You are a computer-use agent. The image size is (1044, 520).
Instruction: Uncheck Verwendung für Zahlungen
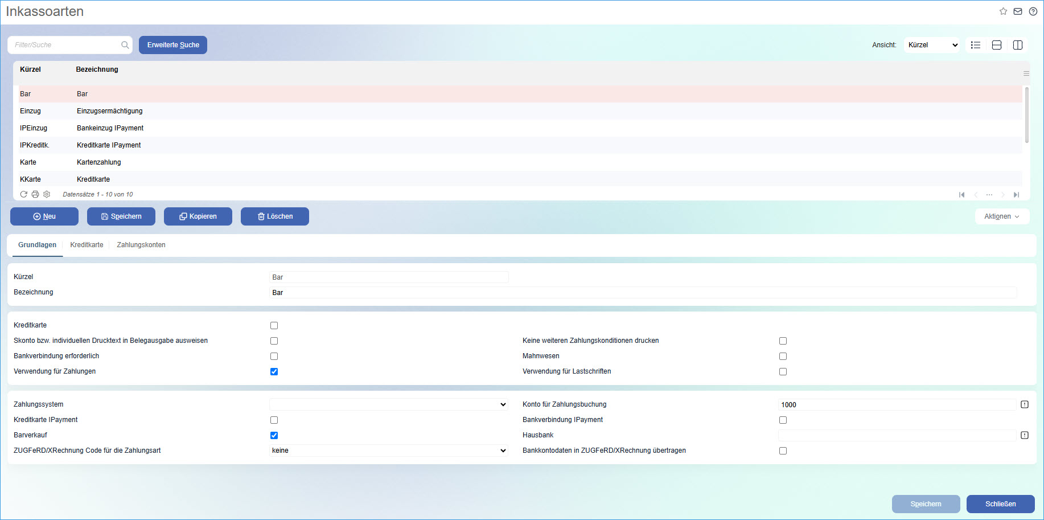coord(274,372)
